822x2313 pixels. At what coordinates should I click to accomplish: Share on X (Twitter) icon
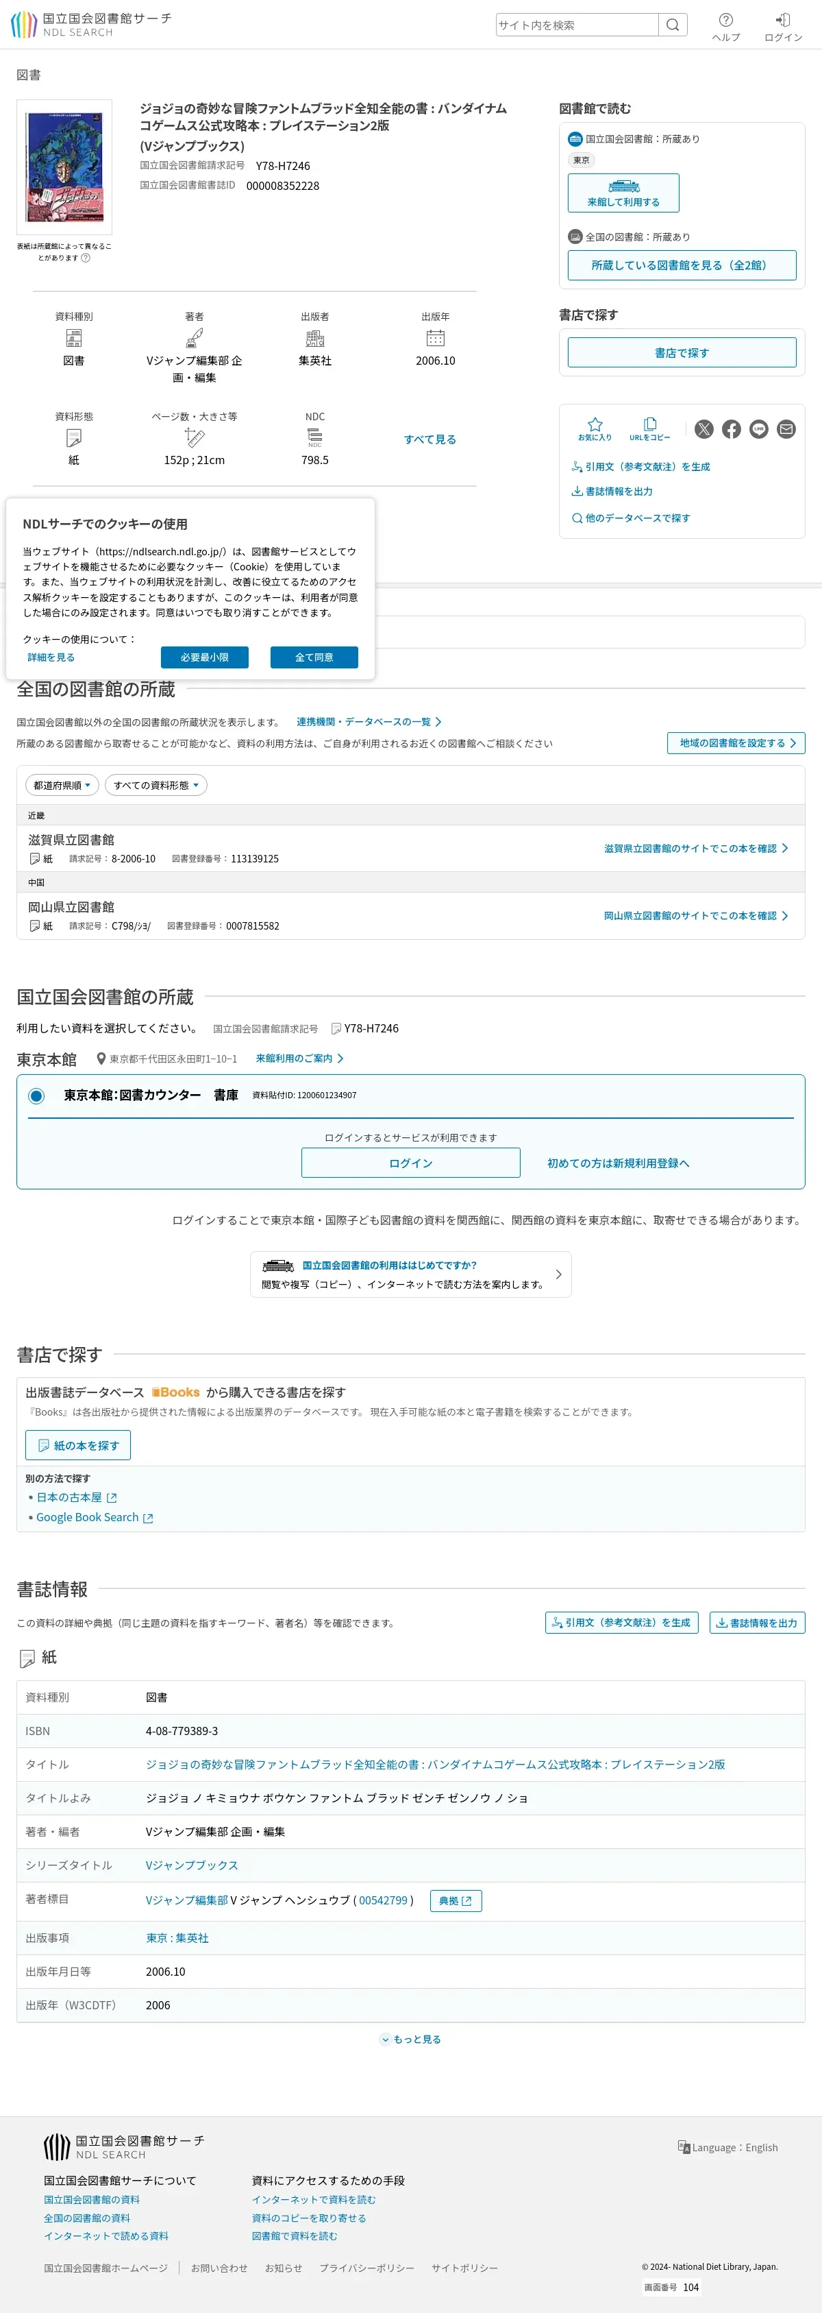(x=704, y=429)
